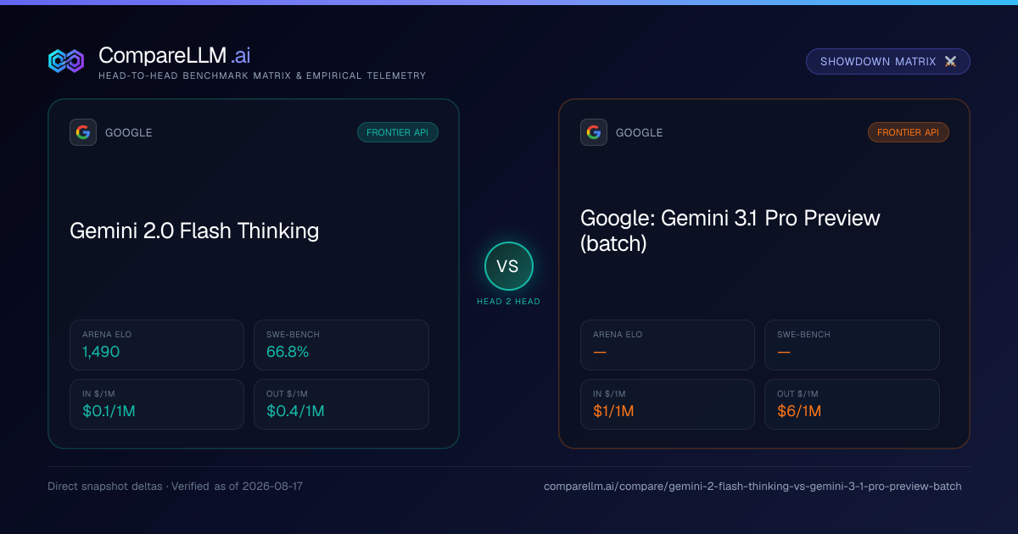
Task: Click the SWE-Bench 66.8% stat tile
Action: tap(341, 345)
